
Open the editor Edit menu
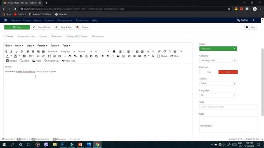coord(8,46)
